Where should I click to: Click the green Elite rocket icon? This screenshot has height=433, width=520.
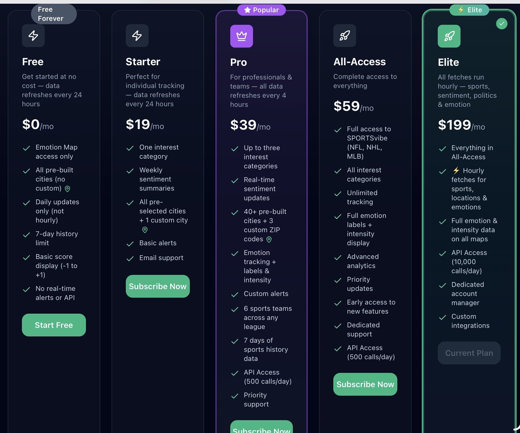pyautogui.click(x=449, y=36)
